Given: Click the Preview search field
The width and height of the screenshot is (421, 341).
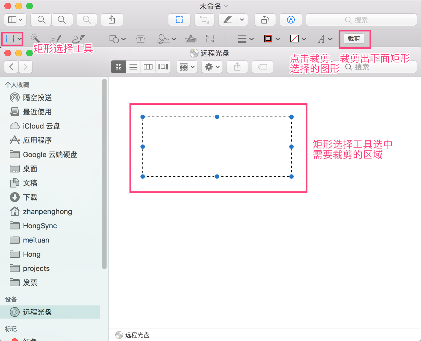Looking at the screenshot, I should (x=361, y=20).
